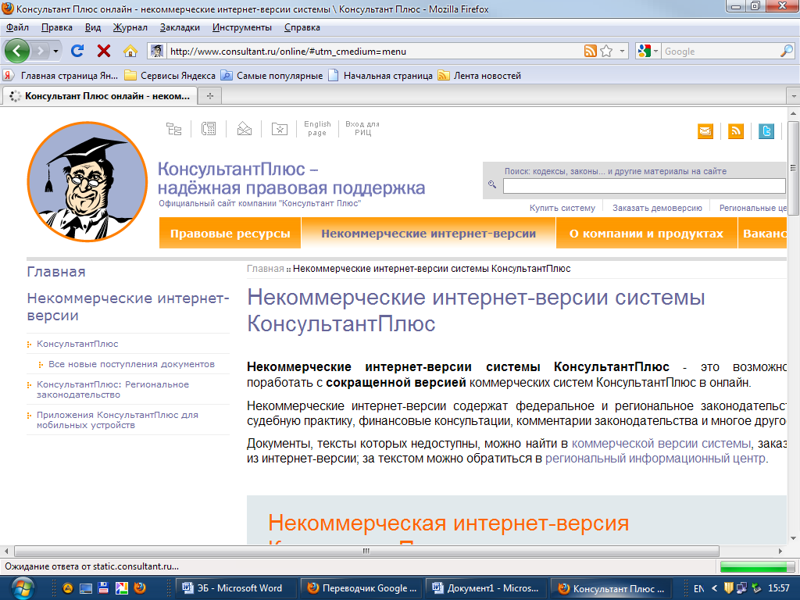Click the address bar URL field
Viewport: 800px width, 600px height.
[375, 51]
